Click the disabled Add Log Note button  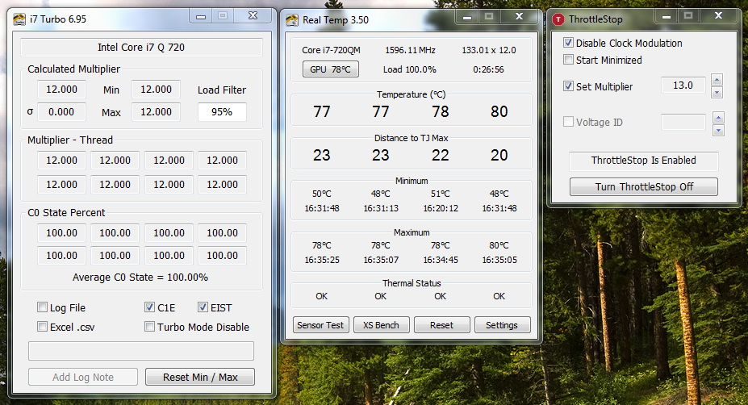[83, 377]
